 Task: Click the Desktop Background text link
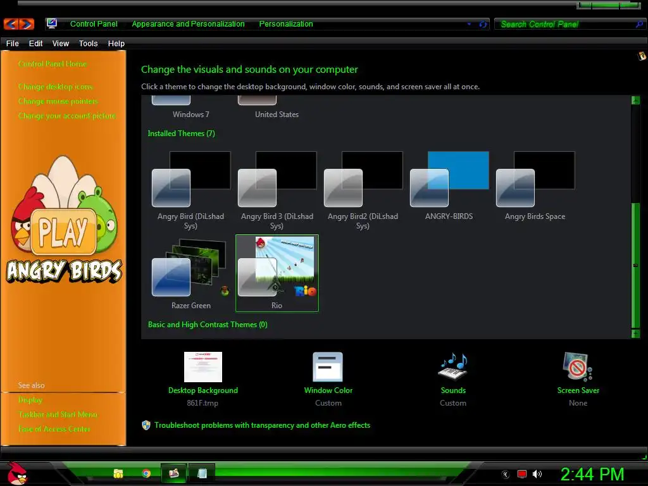pyautogui.click(x=203, y=390)
